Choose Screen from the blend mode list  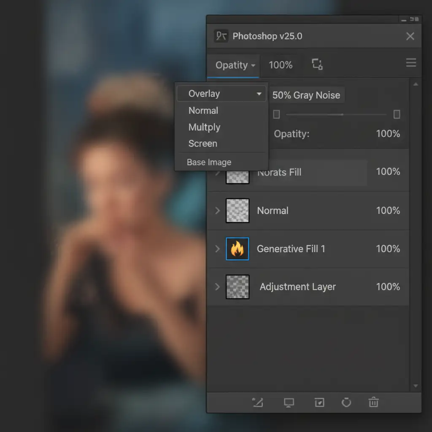(x=203, y=143)
